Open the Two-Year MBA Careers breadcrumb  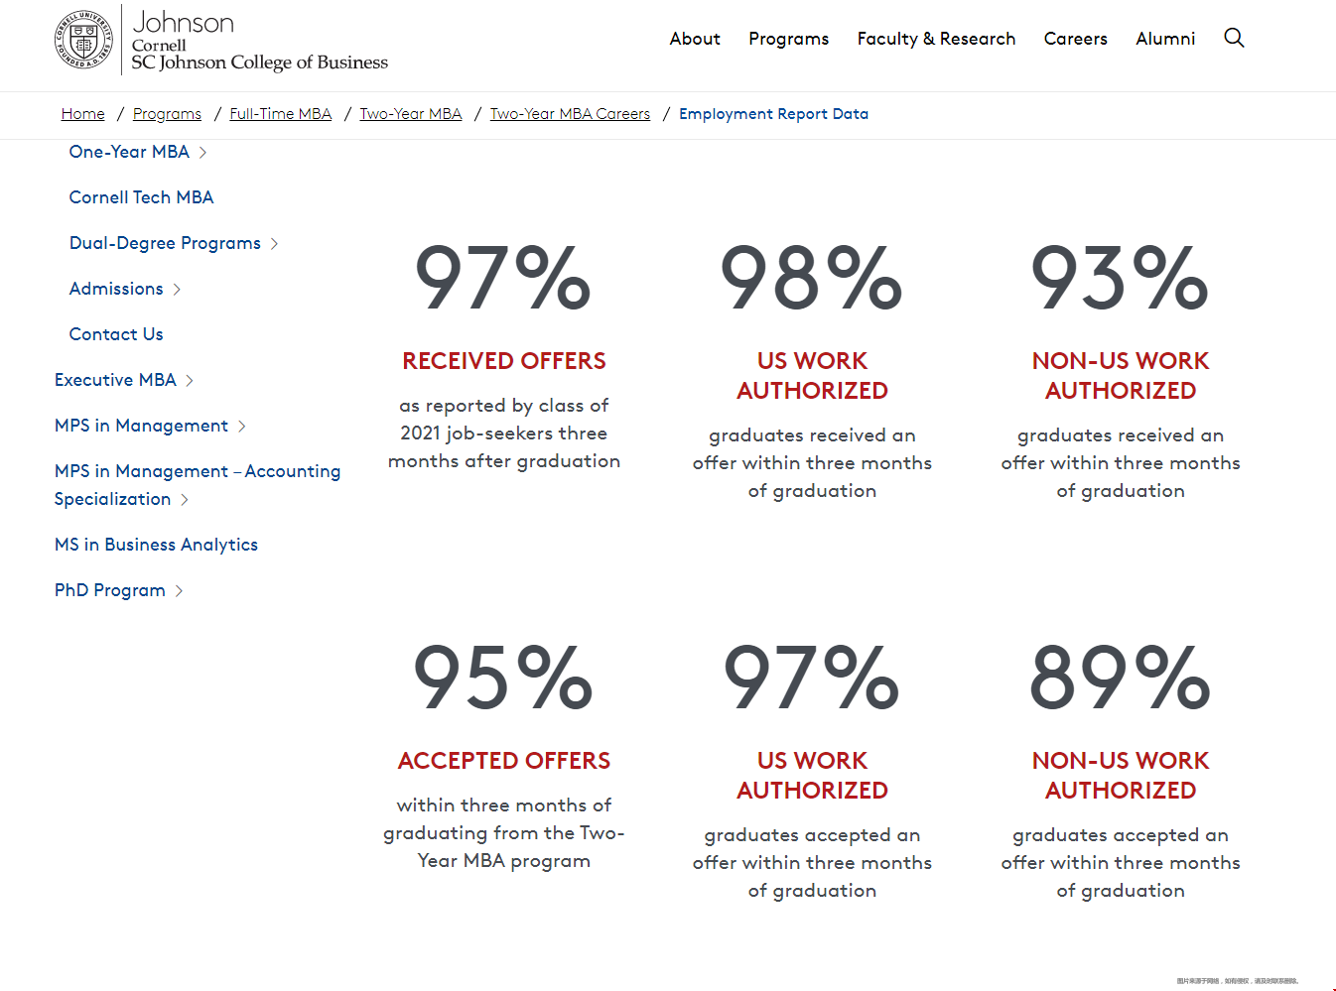coord(570,114)
